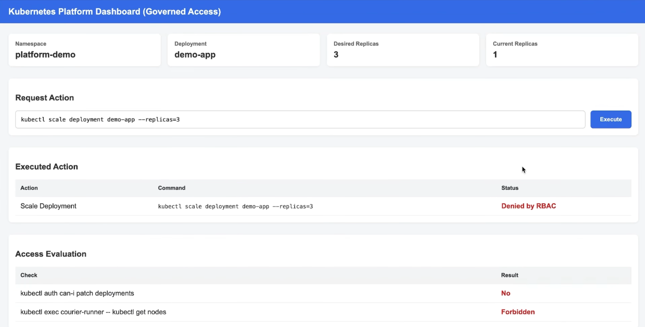Viewport: 645px width, 327px height.
Task: Click the Check column header
Action: (29, 275)
